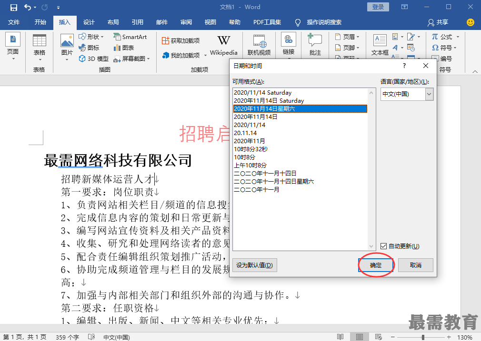
Task: Collapse the ribbon with the chevron
Action: (x=475, y=71)
